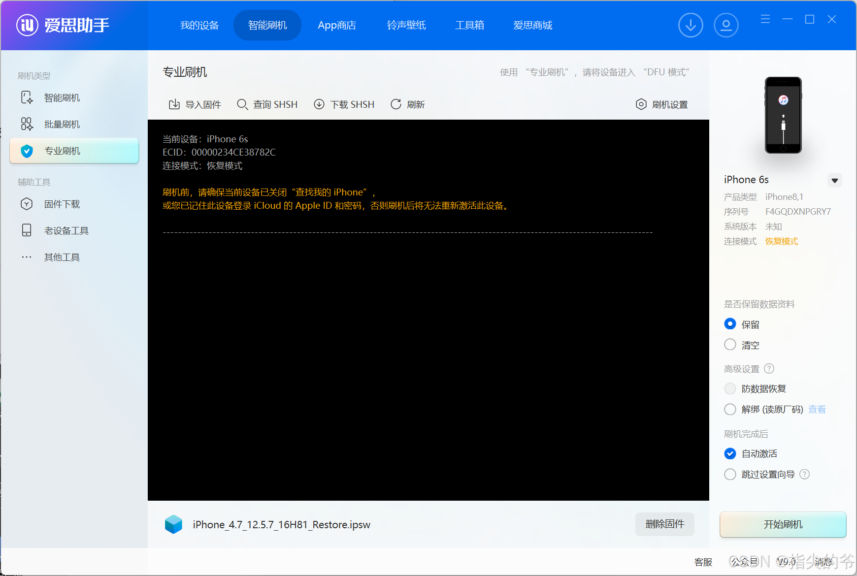Click 导入固件 toolbar button

point(195,104)
